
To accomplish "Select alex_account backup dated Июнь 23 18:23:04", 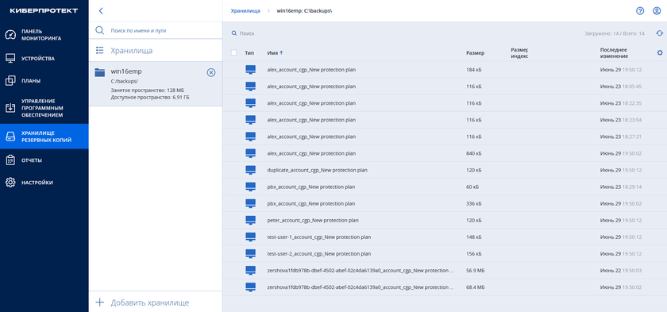I will (x=445, y=120).
